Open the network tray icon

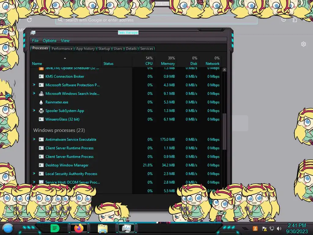pos(272,229)
